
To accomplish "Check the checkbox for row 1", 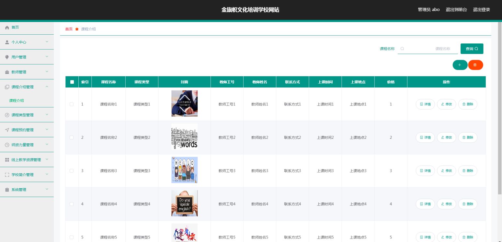I will [x=72, y=104].
